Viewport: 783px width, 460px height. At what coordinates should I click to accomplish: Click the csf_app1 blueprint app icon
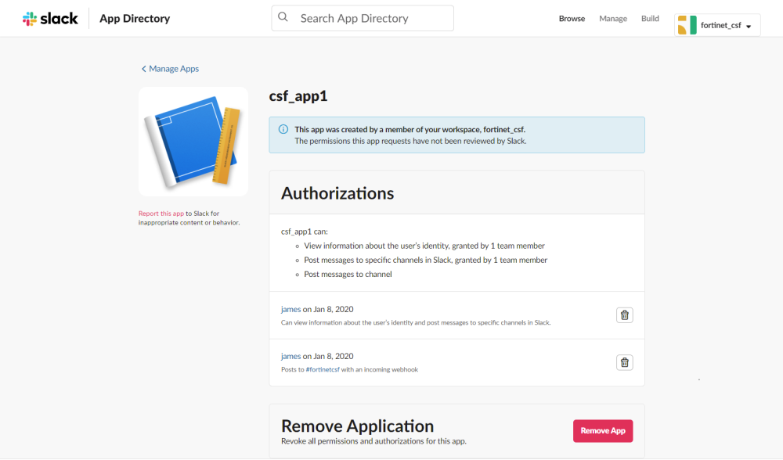pyautogui.click(x=193, y=142)
